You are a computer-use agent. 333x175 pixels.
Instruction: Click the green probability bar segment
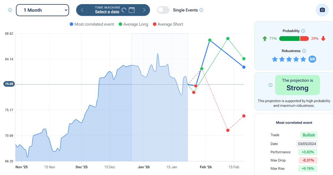pos(289,39)
